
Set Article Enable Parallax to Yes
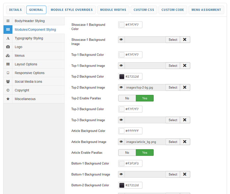click(x=145, y=153)
